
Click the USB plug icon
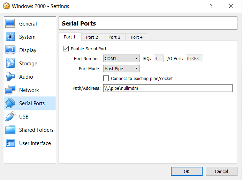click(x=10, y=116)
